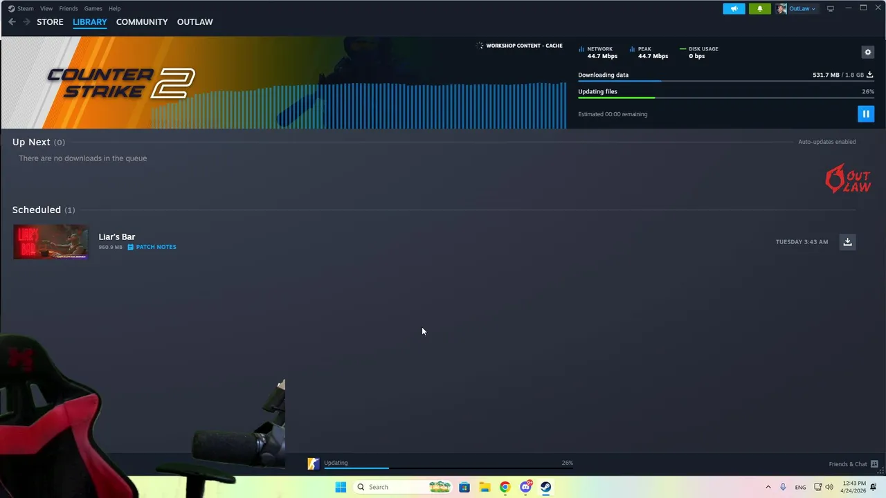Screen dimensions: 886x498
Task: Open Liar's Bar PATCH NOTES link
Action: click(x=152, y=247)
